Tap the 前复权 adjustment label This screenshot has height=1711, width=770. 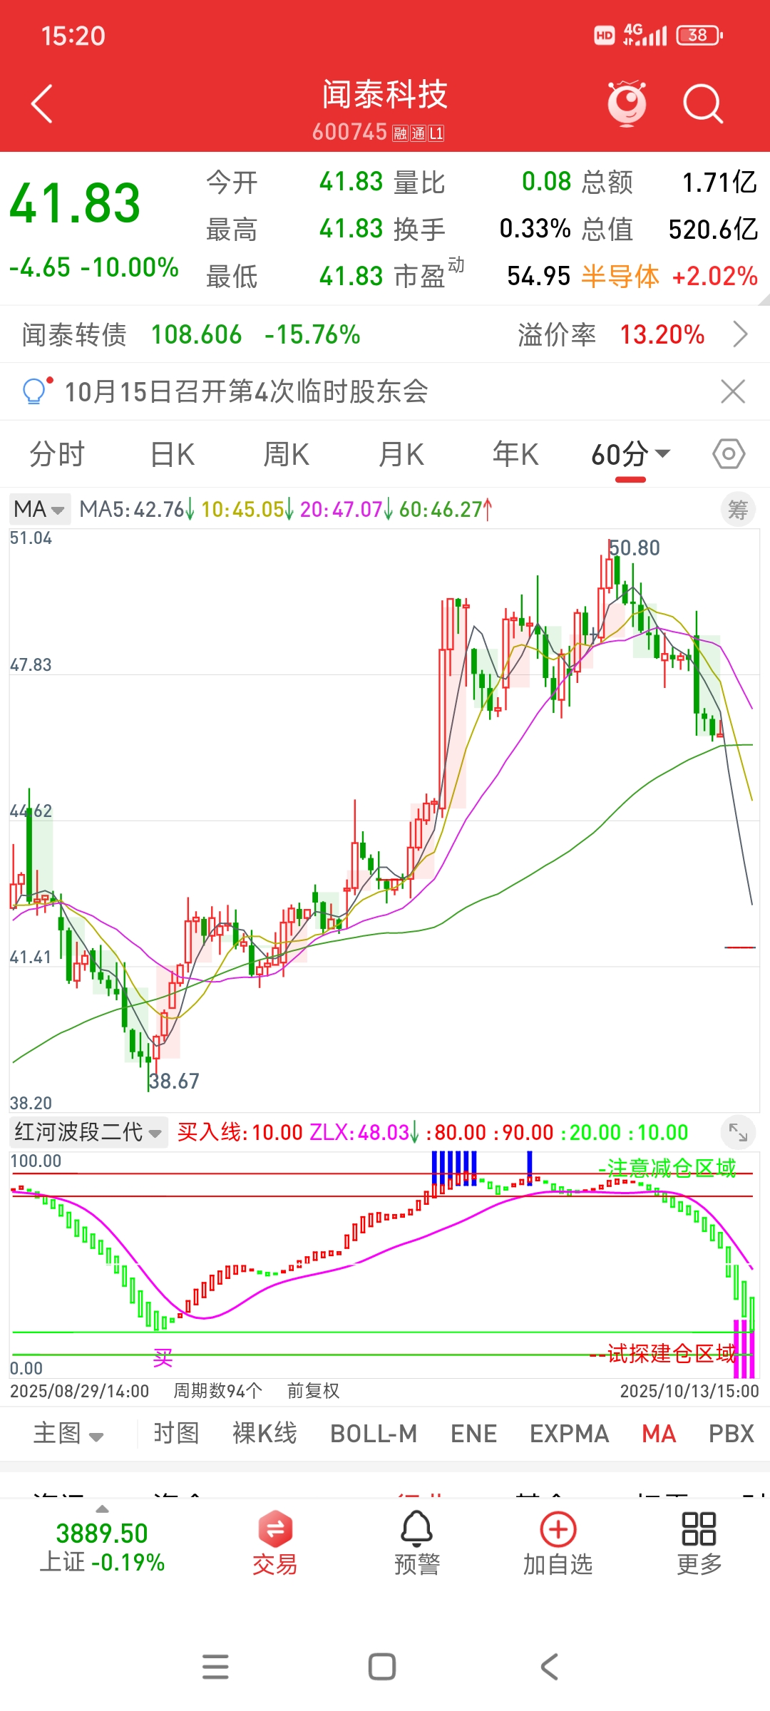[x=313, y=1391]
